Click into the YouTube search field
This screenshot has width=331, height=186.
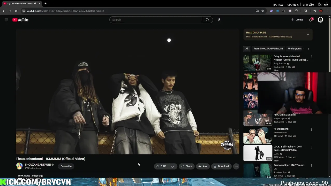[x=156, y=20]
